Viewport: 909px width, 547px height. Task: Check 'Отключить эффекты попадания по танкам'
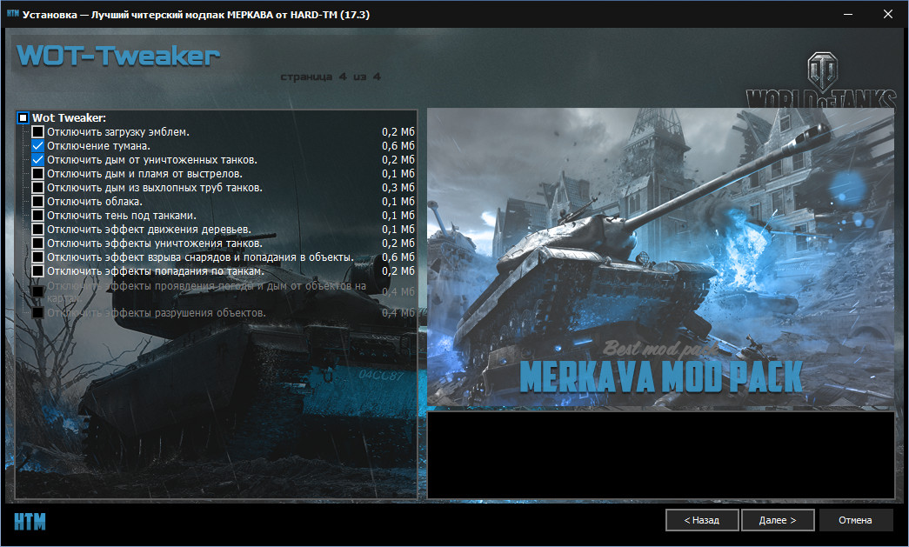click(x=37, y=270)
